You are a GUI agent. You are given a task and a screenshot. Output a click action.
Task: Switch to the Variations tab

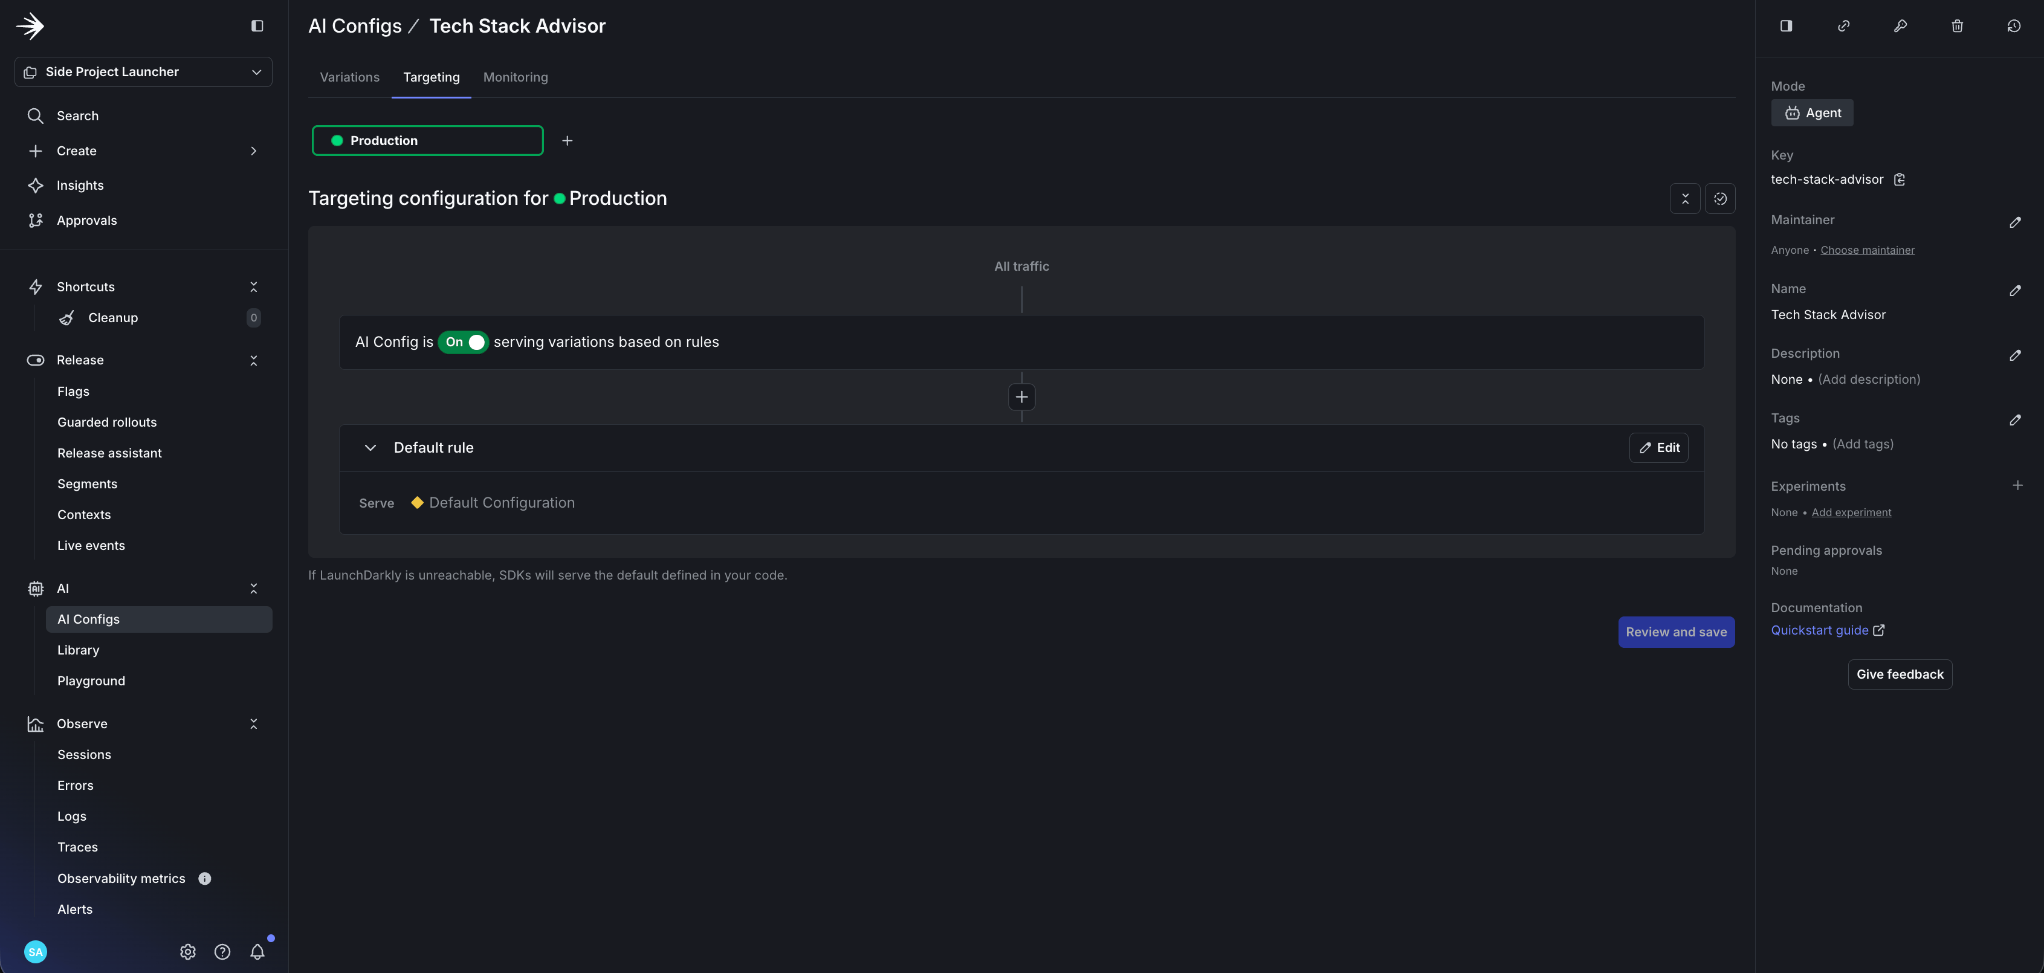pyautogui.click(x=350, y=77)
